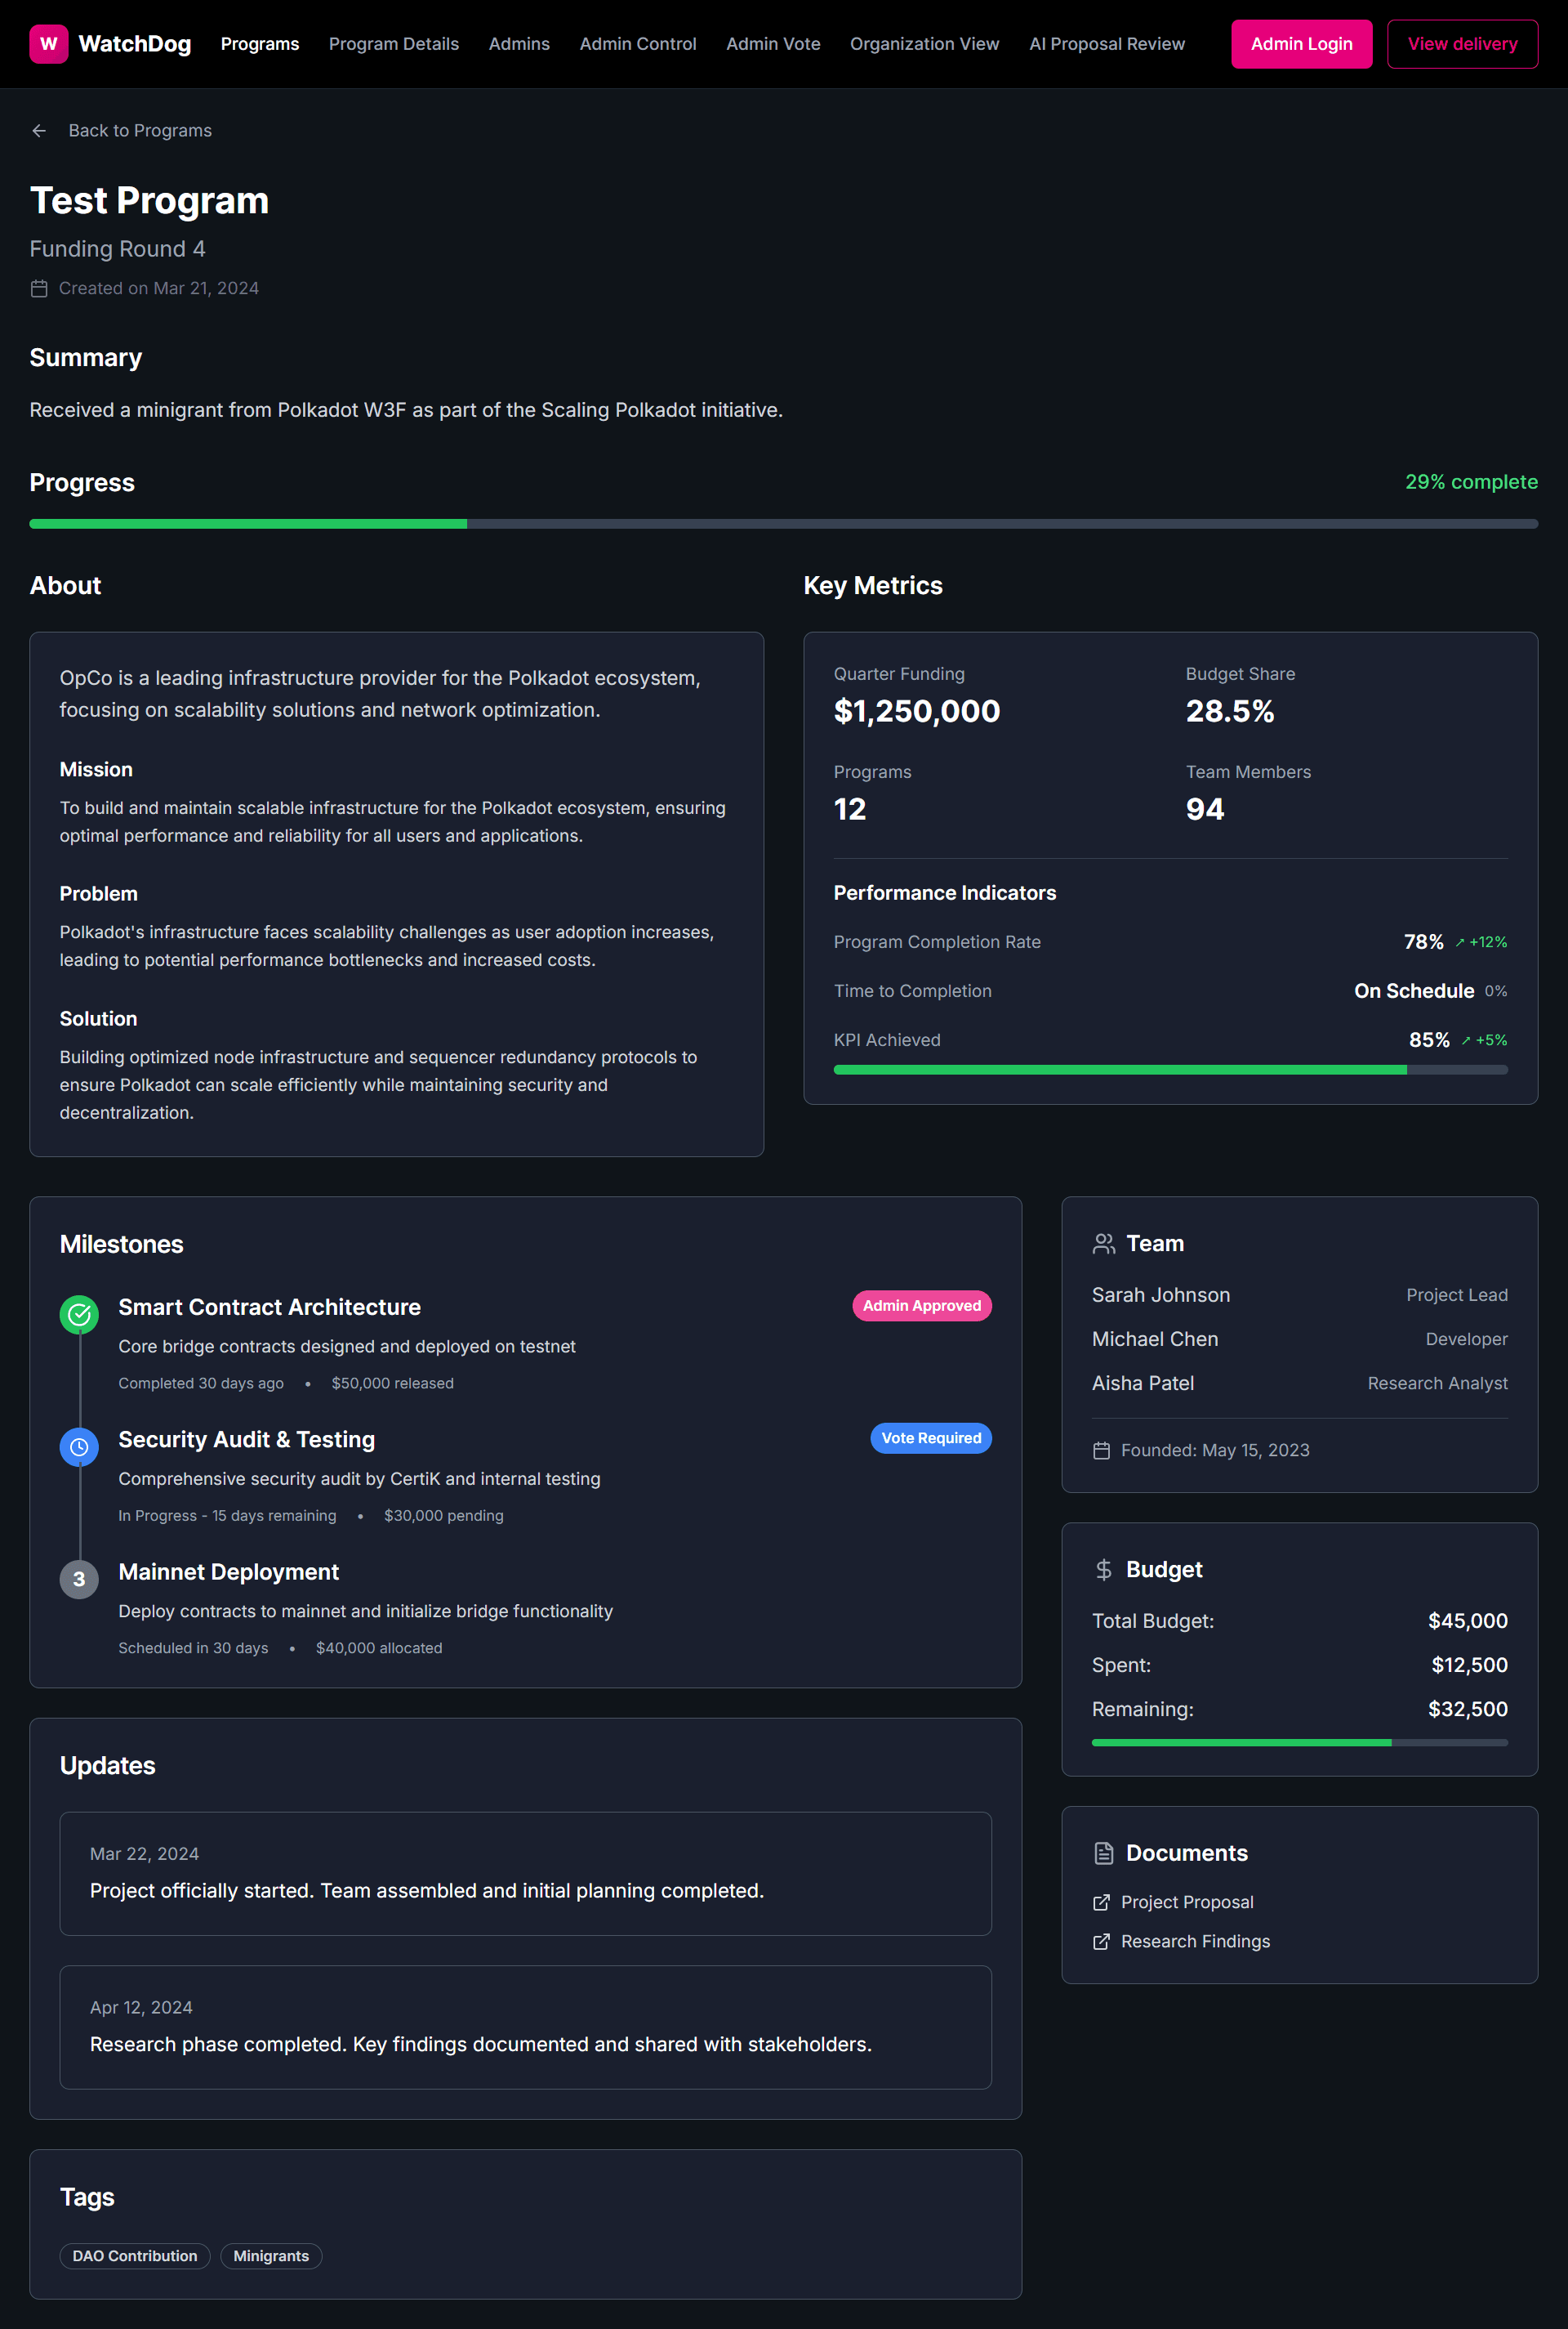Click the back arrow icon

(39, 131)
